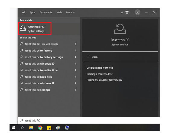The width and height of the screenshot is (175, 136).
Task: Expand arrow for 'reset this pc windows 10'
Action: [x=75, y=63]
